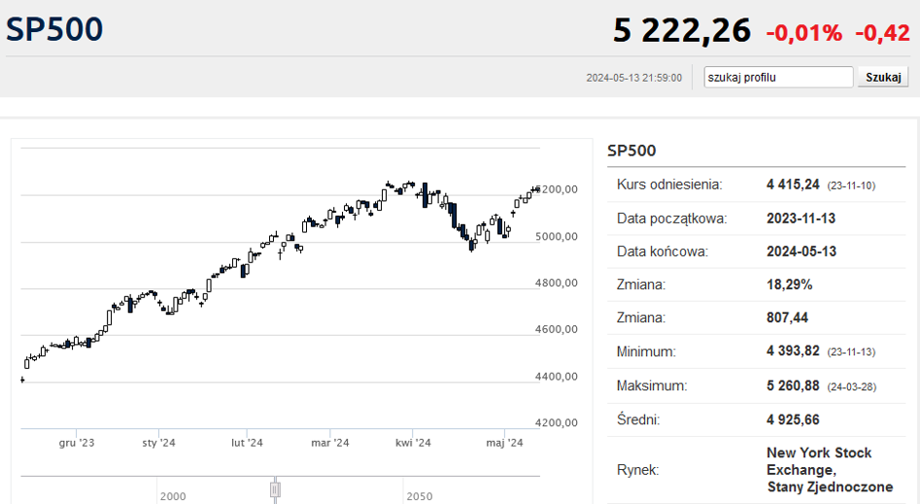Click the timestamp 2024-05-13 21:59:00
The image size is (921, 504).
pyautogui.click(x=633, y=78)
